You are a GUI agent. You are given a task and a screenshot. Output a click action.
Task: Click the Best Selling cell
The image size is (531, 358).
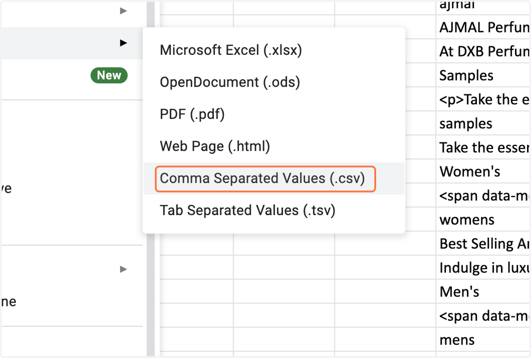pyautogui.click(x=483, y=244)
